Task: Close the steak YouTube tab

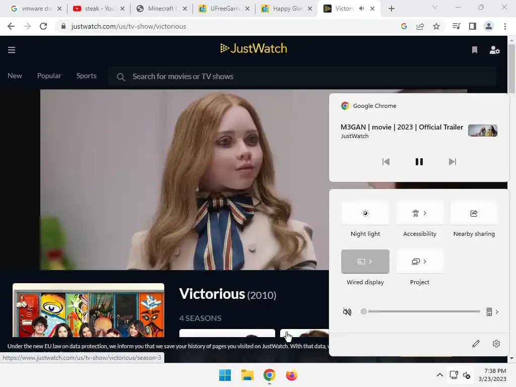Action: [x=122, y=9]
